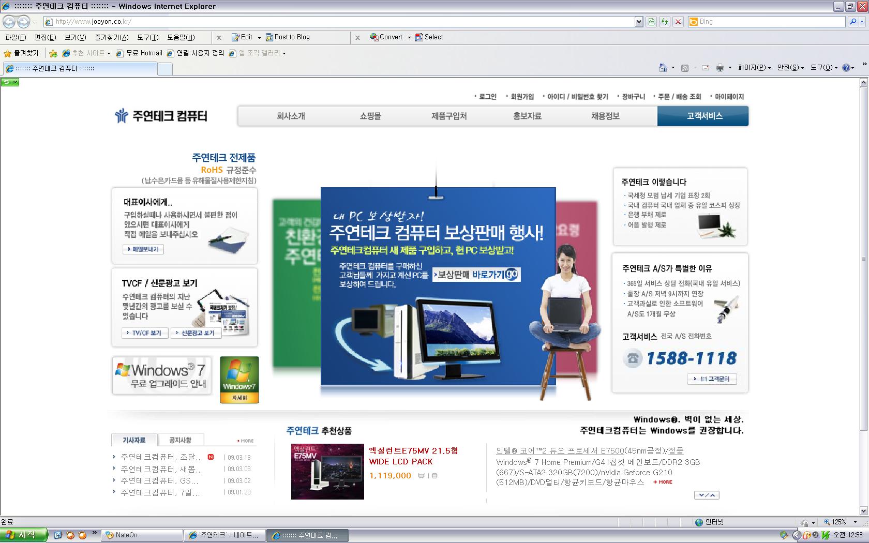Open the Home icon in the command bar
Image resolution: width=869 pixels, height=543 pixels.
click(663, 68)
